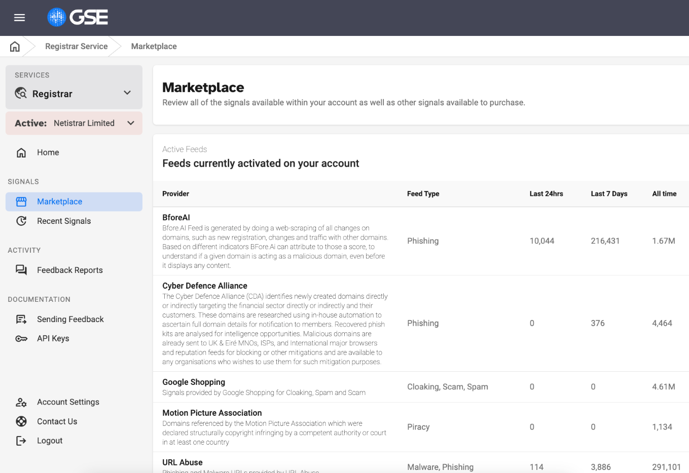This screenshot has width=689, height=473.
Task: Open Feedback Reports page
Action: (70, 270)
